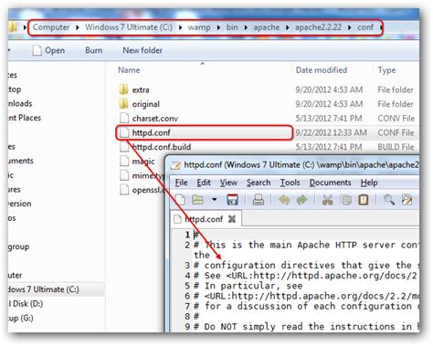Click the Undo arrow icon
Image resolution: width=433 pixels, height=346 pixels.
tap(284, 200)
